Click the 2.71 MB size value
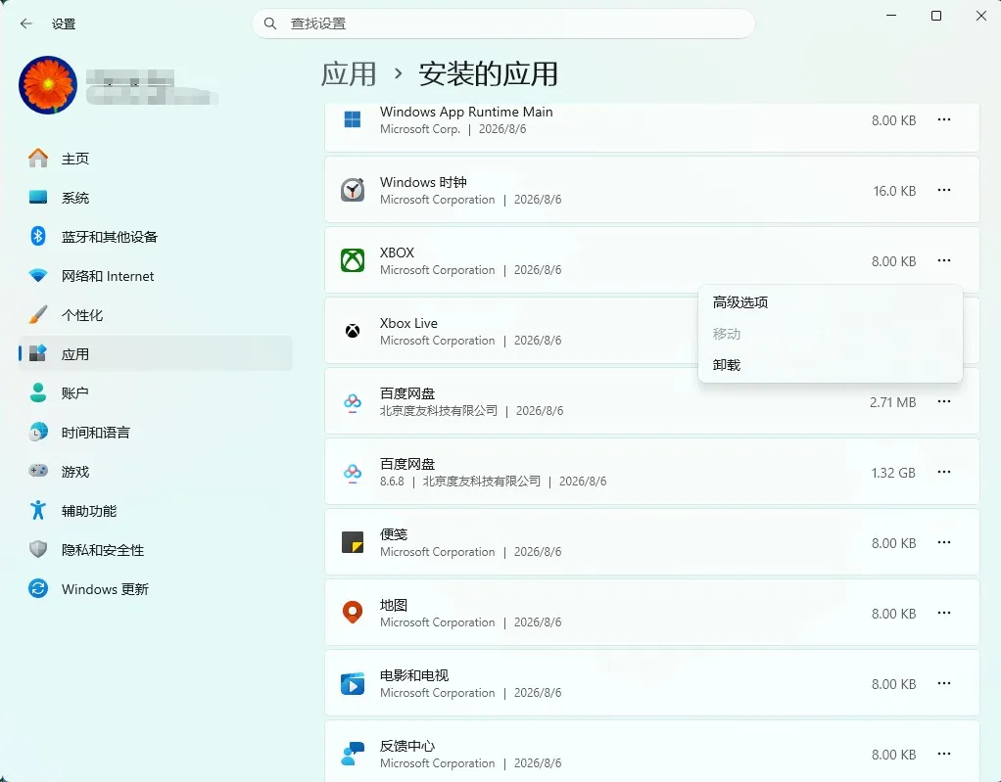Viewport: 1001px width, 782px height. (892, 402)
